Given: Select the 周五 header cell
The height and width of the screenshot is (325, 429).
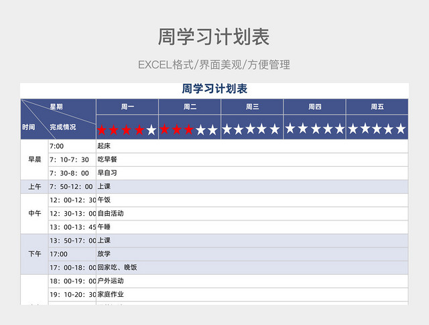Looking at the screenshot, I should click(377, 107).
